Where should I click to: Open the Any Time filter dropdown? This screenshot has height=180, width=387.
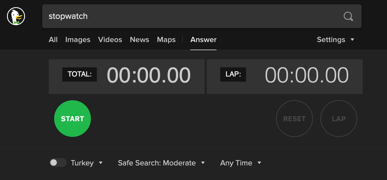240,162
